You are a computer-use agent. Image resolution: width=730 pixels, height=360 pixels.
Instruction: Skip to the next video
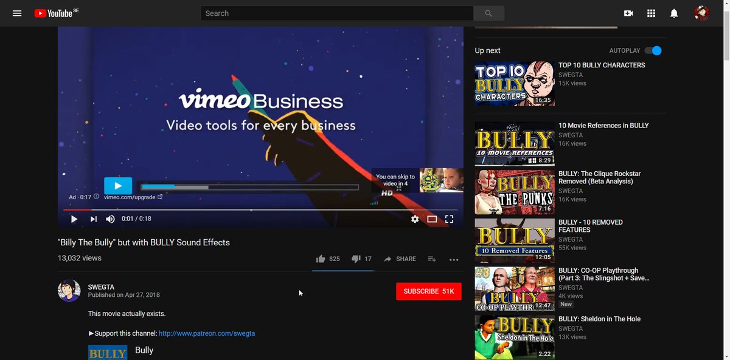pos(93,219)
